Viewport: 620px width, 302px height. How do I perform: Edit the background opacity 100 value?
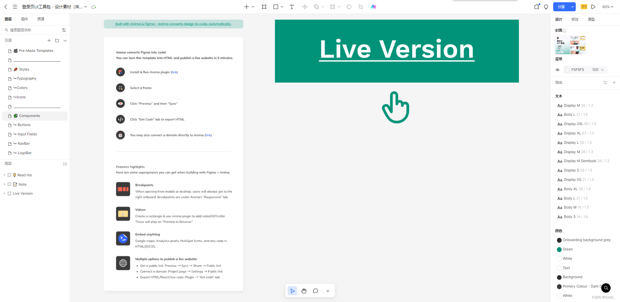595,70
